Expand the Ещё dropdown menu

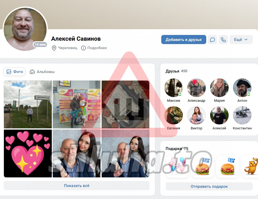click(x=241, y=40)
